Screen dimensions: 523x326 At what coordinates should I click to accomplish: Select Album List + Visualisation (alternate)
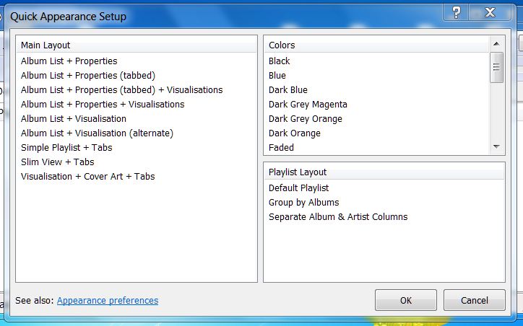coord(97,133)
